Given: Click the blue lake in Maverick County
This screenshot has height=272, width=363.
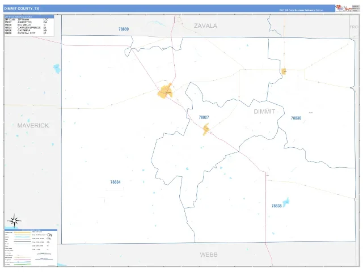Looking at the screenshot, I should 57,69.
